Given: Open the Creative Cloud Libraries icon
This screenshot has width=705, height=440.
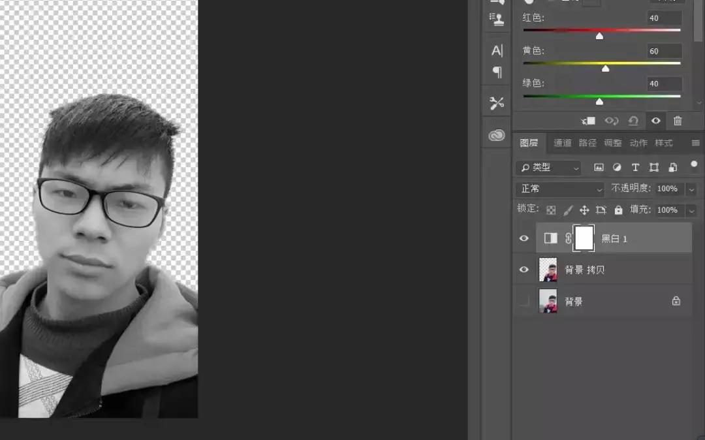Looking at the screenshot, I should click(x=496, y=135).
